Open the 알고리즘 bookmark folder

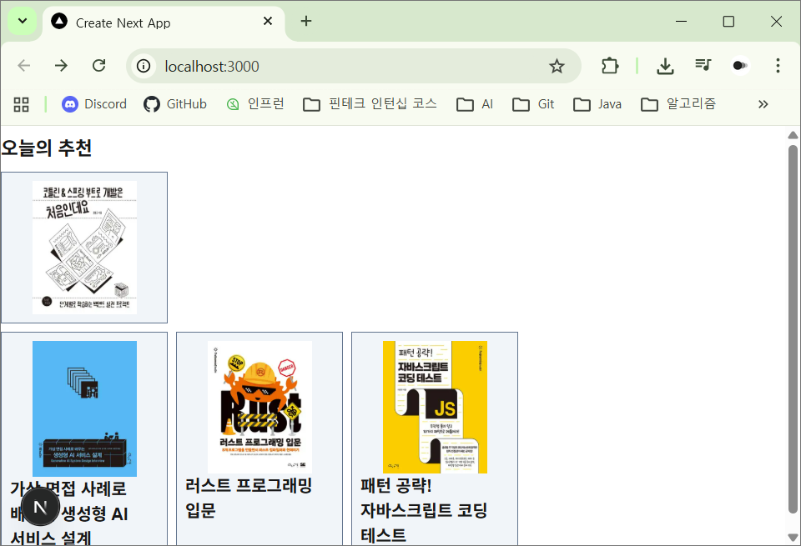tap(678, 104)
